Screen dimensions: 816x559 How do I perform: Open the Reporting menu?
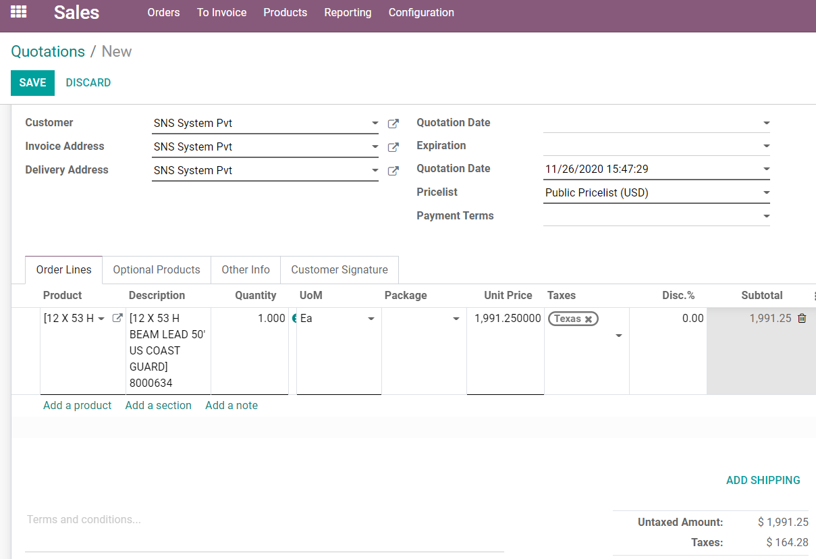click(x=348, y=13)
